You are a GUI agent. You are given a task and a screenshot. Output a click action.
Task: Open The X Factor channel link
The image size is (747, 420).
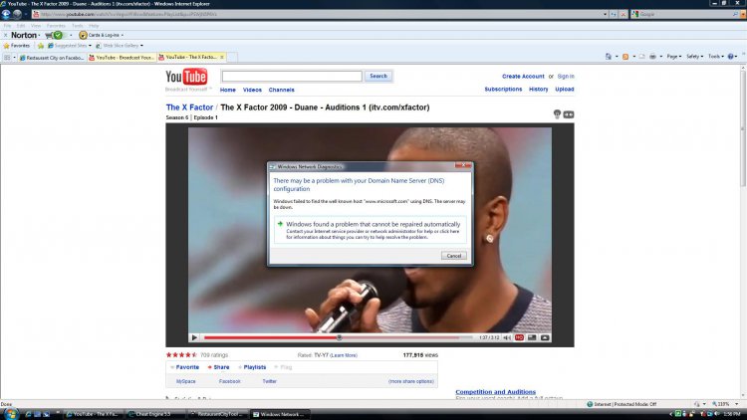pos(189,107)
